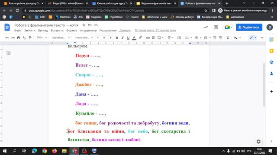The image size is (277, 155).
Task: Open the highlight color picker
Action: coord(140,38)
